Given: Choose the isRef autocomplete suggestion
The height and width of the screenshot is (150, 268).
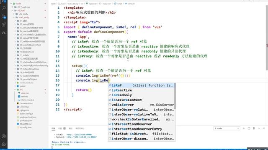Looking at the screenshot, I should point(141,85).
